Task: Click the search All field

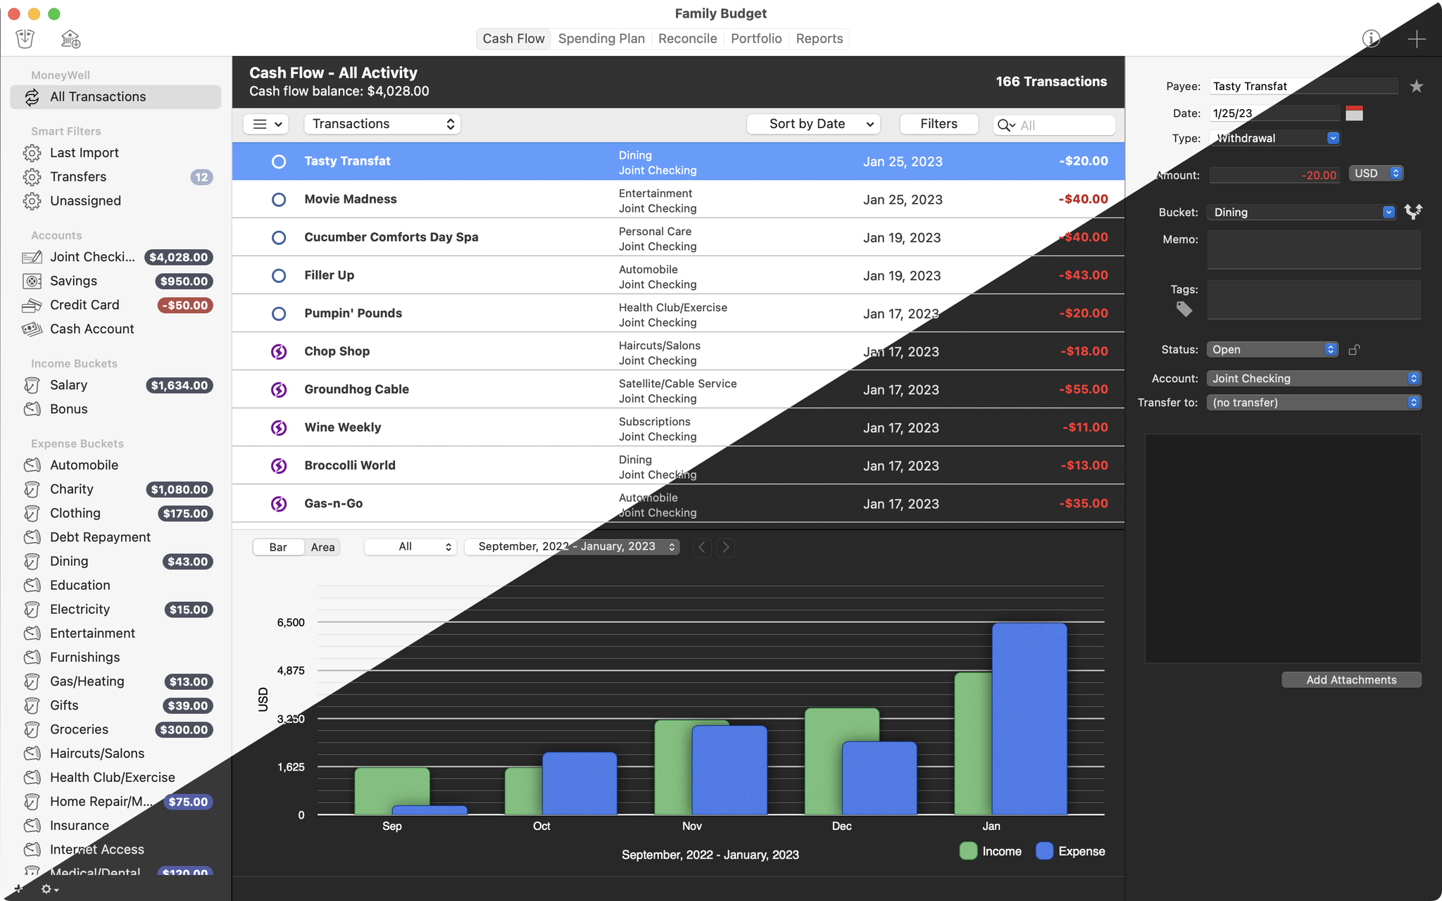Action: 1054,125
